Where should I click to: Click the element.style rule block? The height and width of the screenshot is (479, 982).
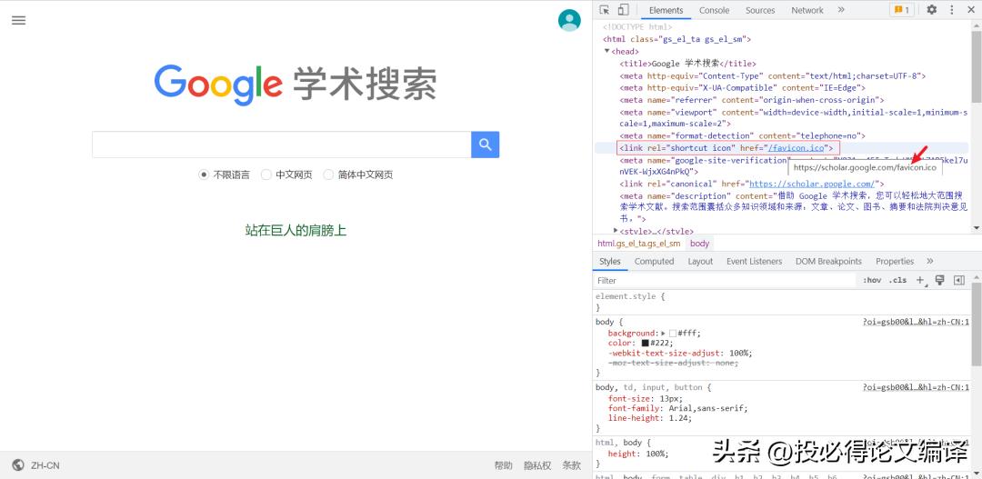point(781,302)
